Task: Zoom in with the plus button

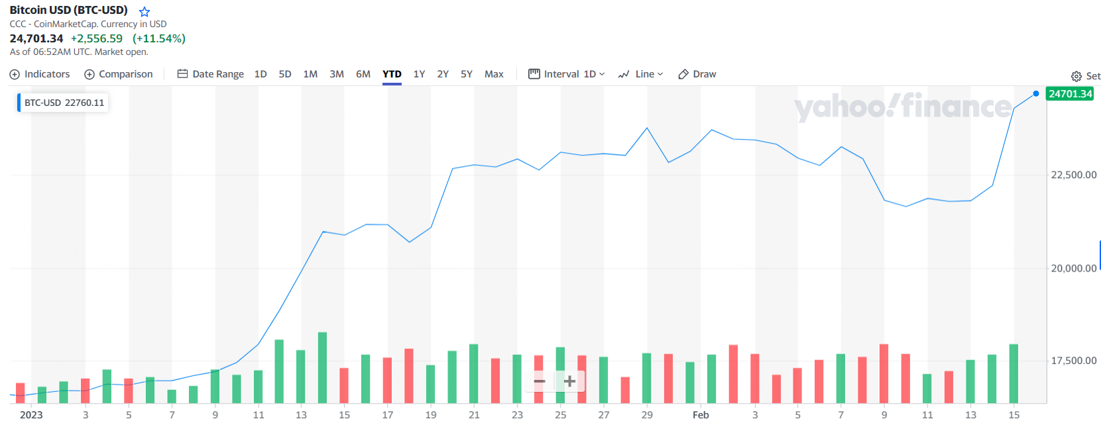Action: [569, 381]
